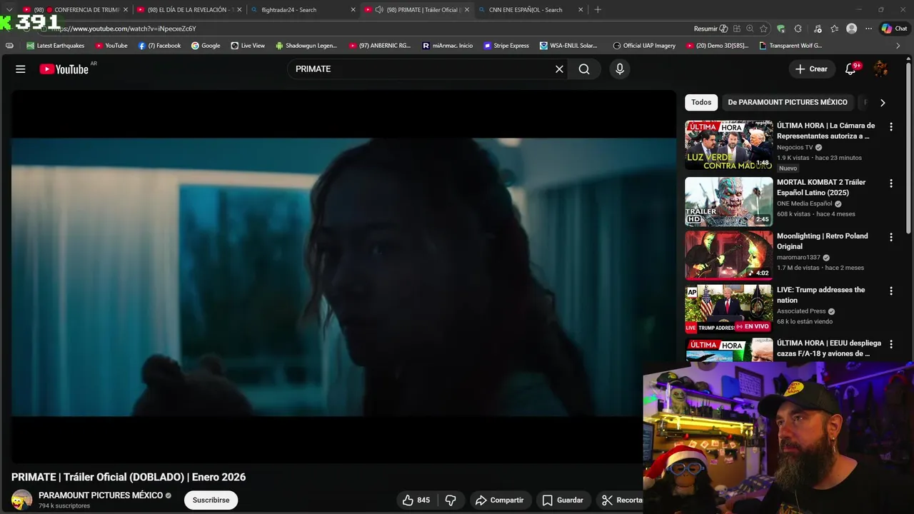Dislike the video with thumbs down
Viewport: 914px width, 514px height.
point(451,500)
